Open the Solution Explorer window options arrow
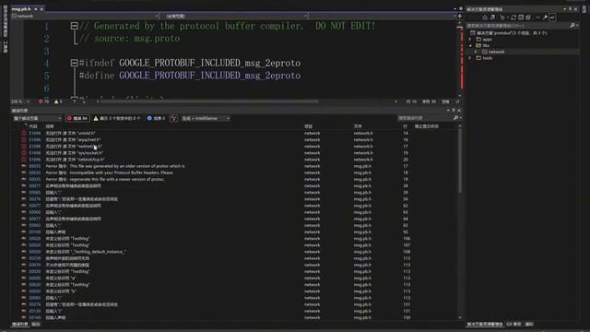Viewport: 590px width, 332px height. (x=564, y=9)
